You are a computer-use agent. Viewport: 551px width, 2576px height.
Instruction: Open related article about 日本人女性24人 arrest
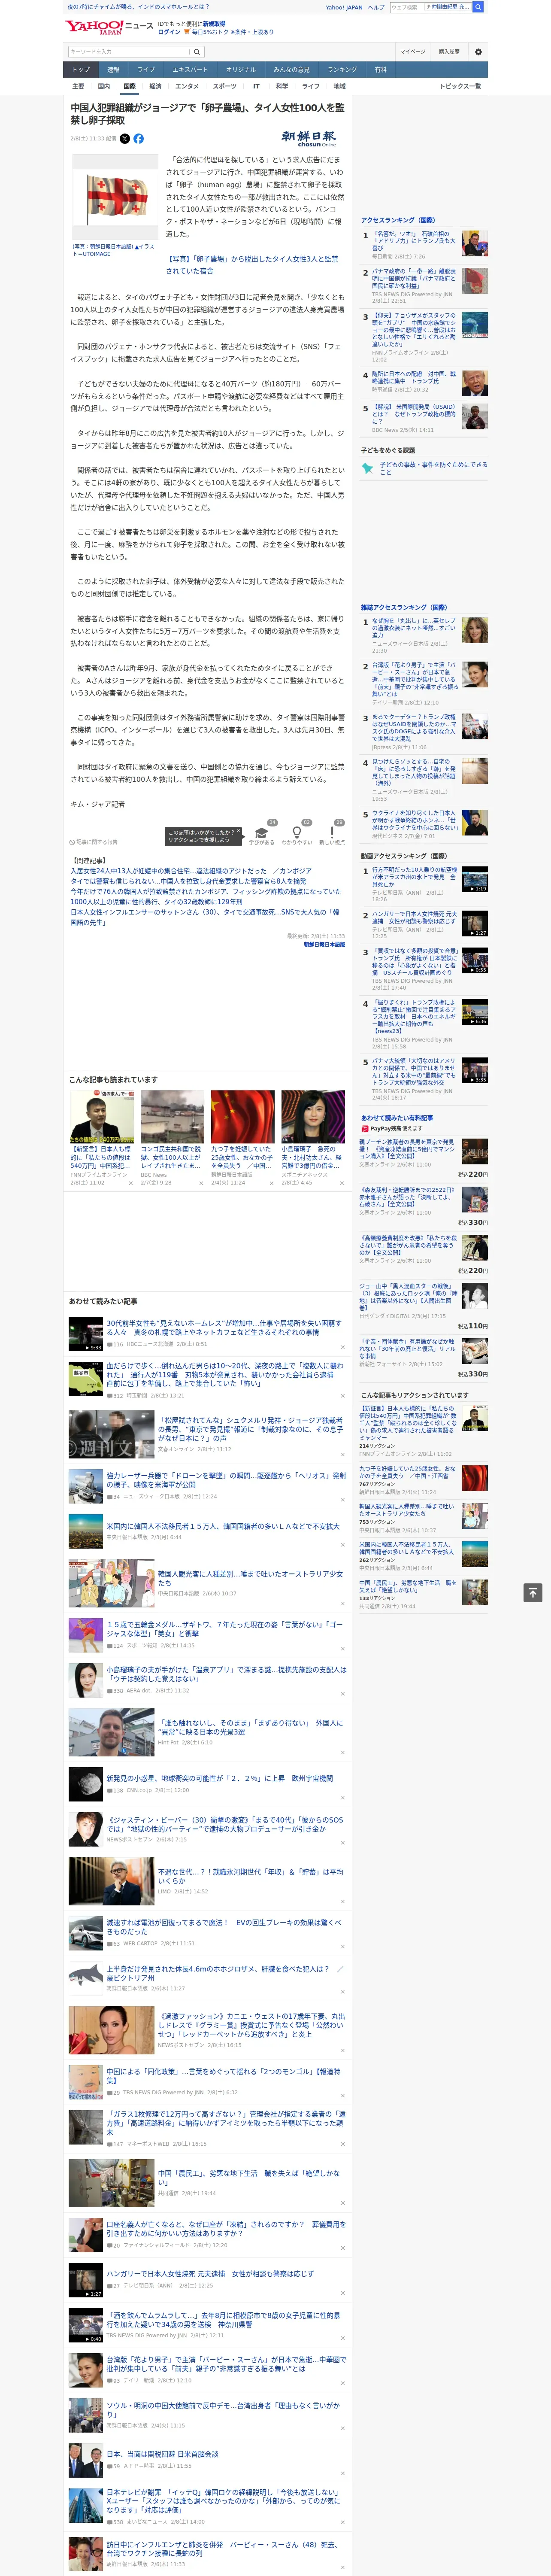191,871
